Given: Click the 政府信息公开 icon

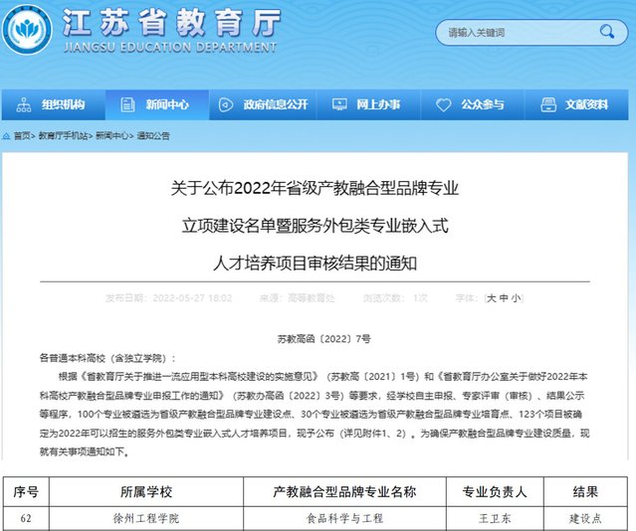Looking at the screenshot, I should (226, 104).
